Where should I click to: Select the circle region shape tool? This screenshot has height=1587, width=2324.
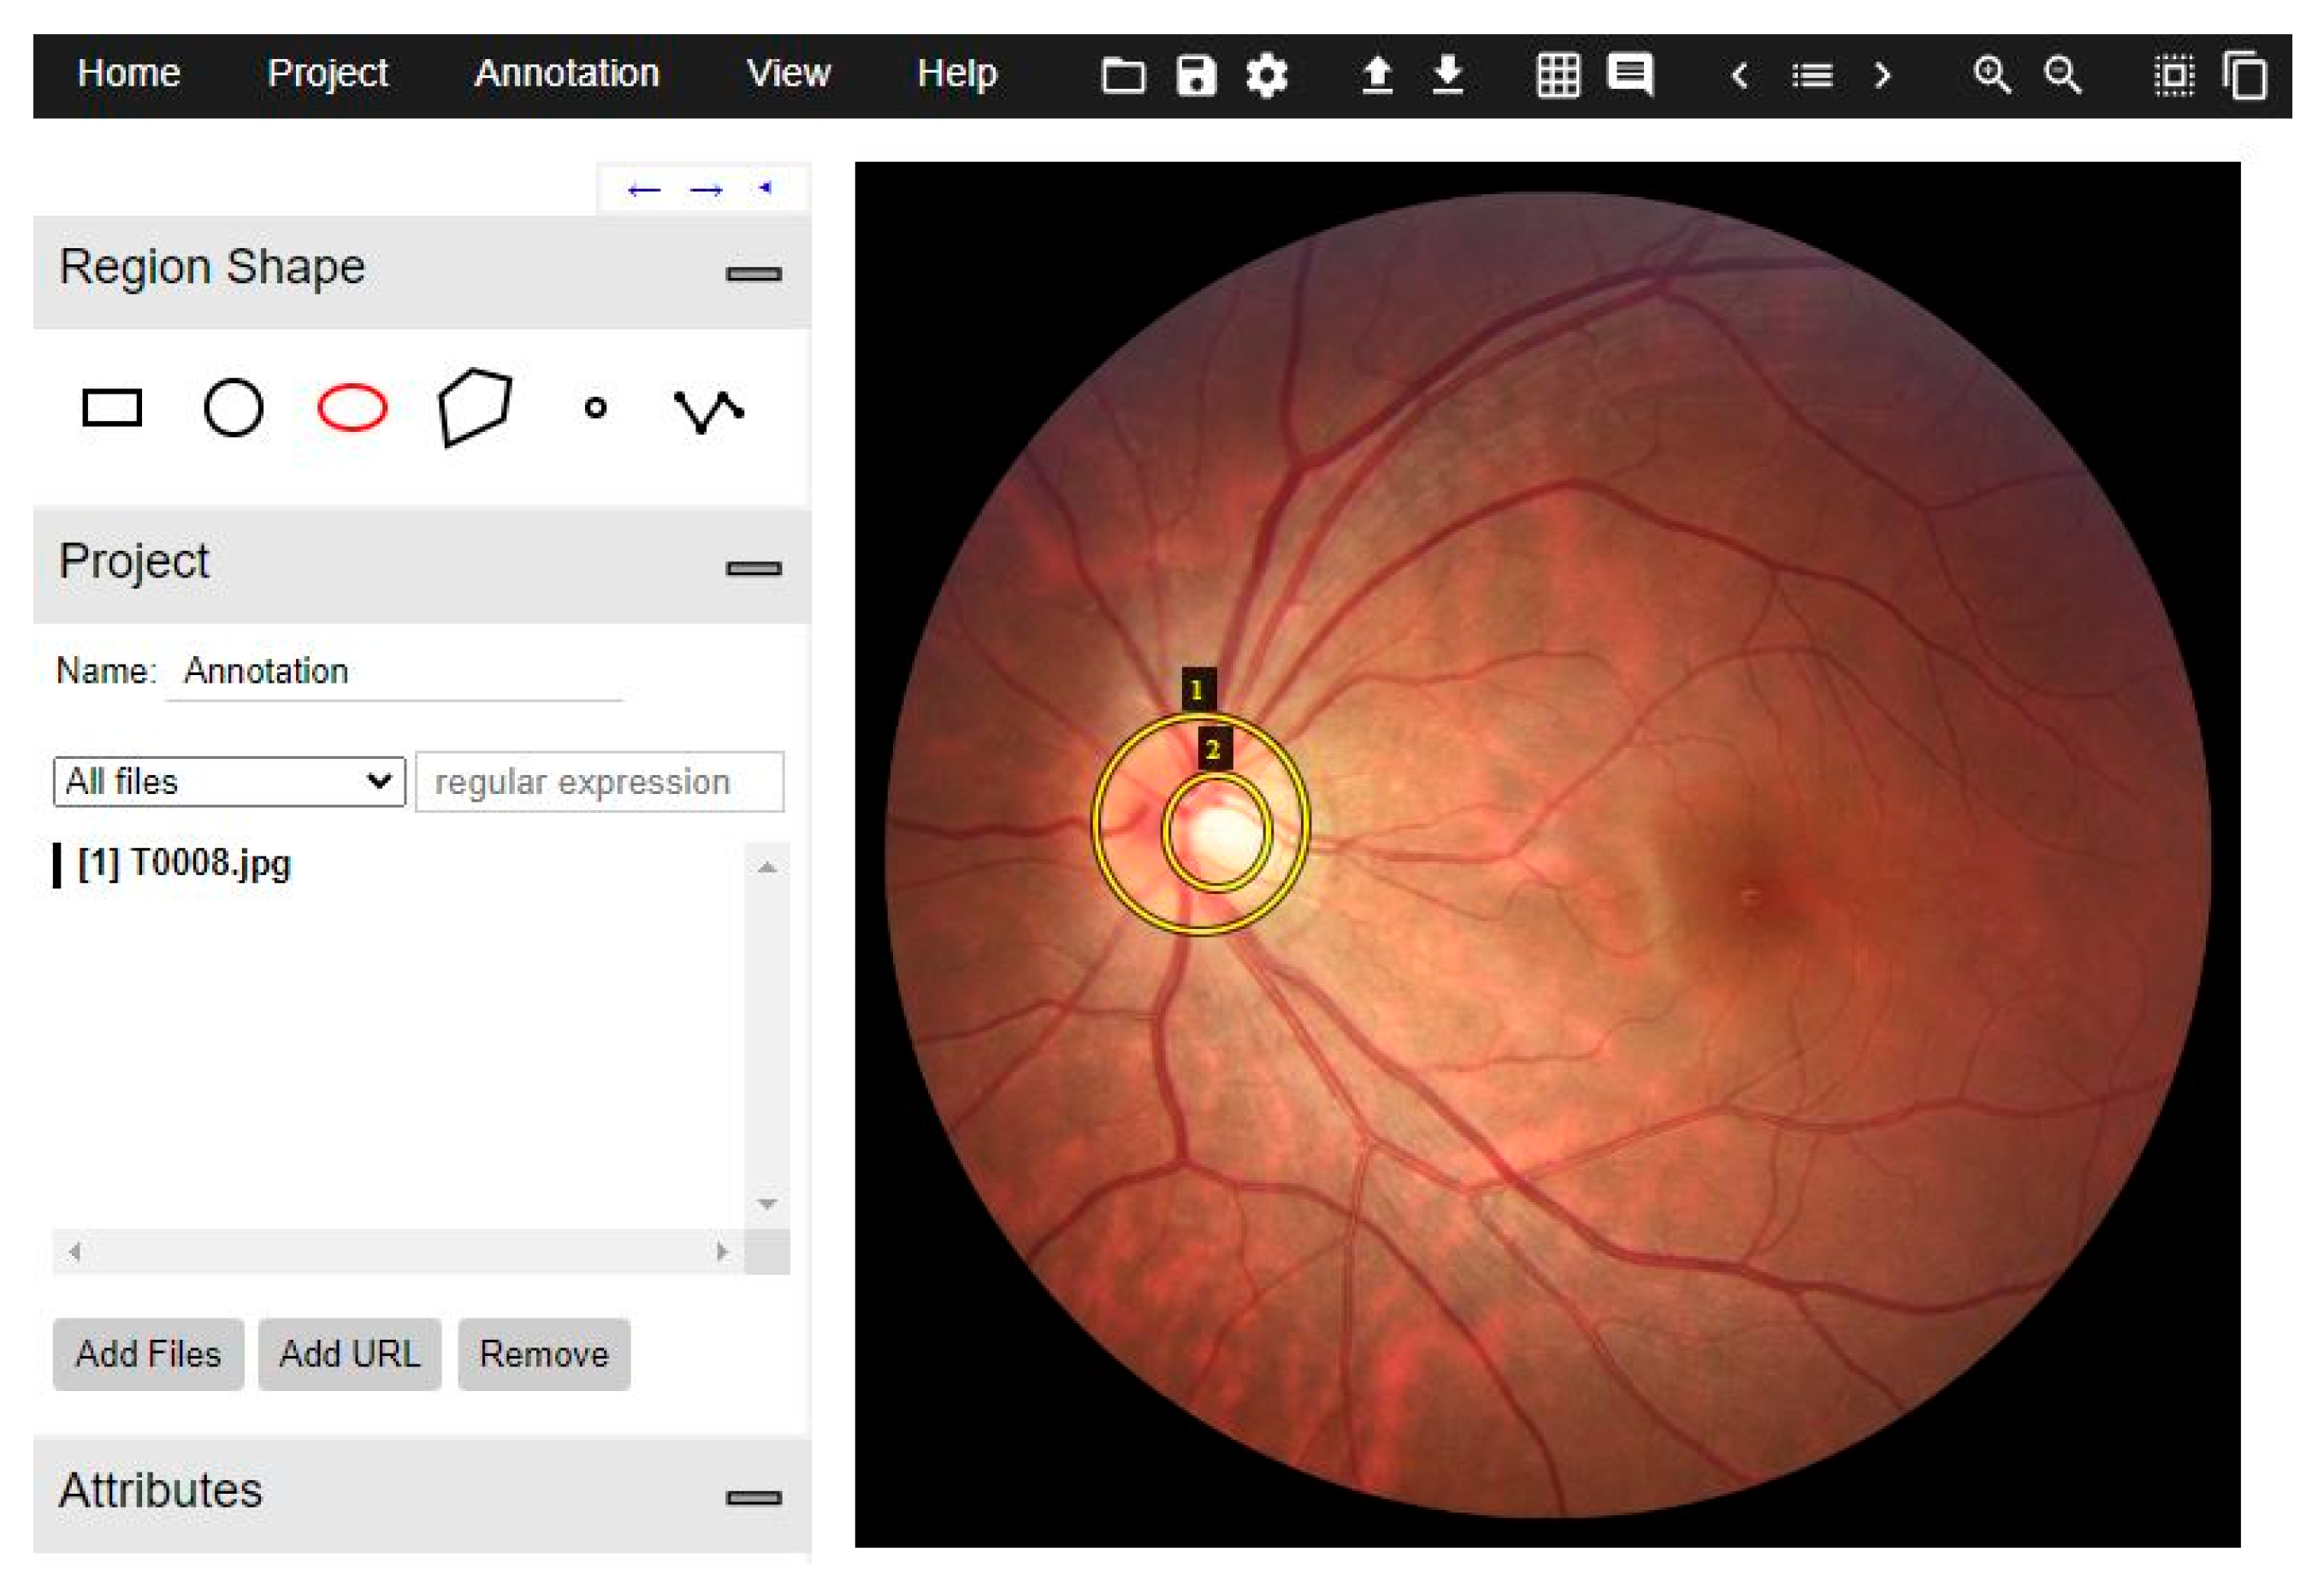pos(233,408)
